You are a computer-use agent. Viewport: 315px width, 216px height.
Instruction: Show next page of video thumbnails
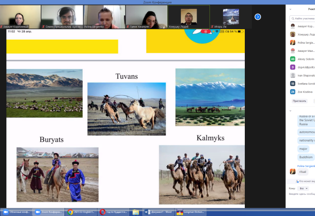point(257,17)
